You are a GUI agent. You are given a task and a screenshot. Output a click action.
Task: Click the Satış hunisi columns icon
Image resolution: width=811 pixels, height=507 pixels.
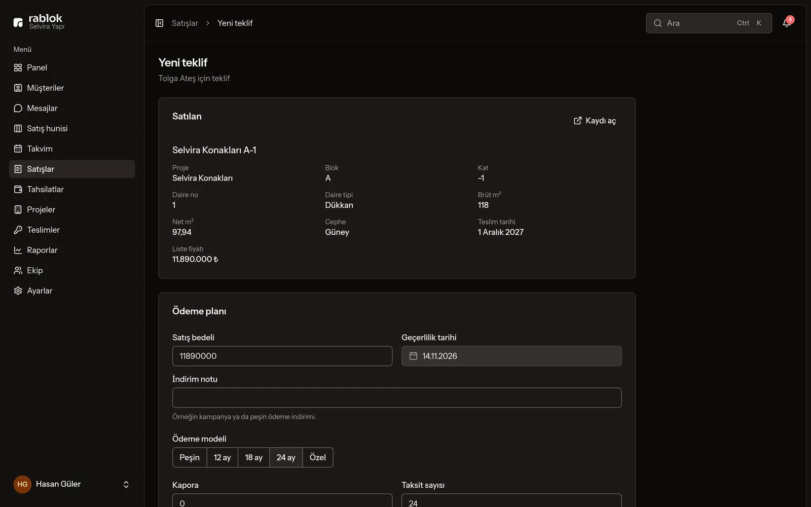click(18, 128)
